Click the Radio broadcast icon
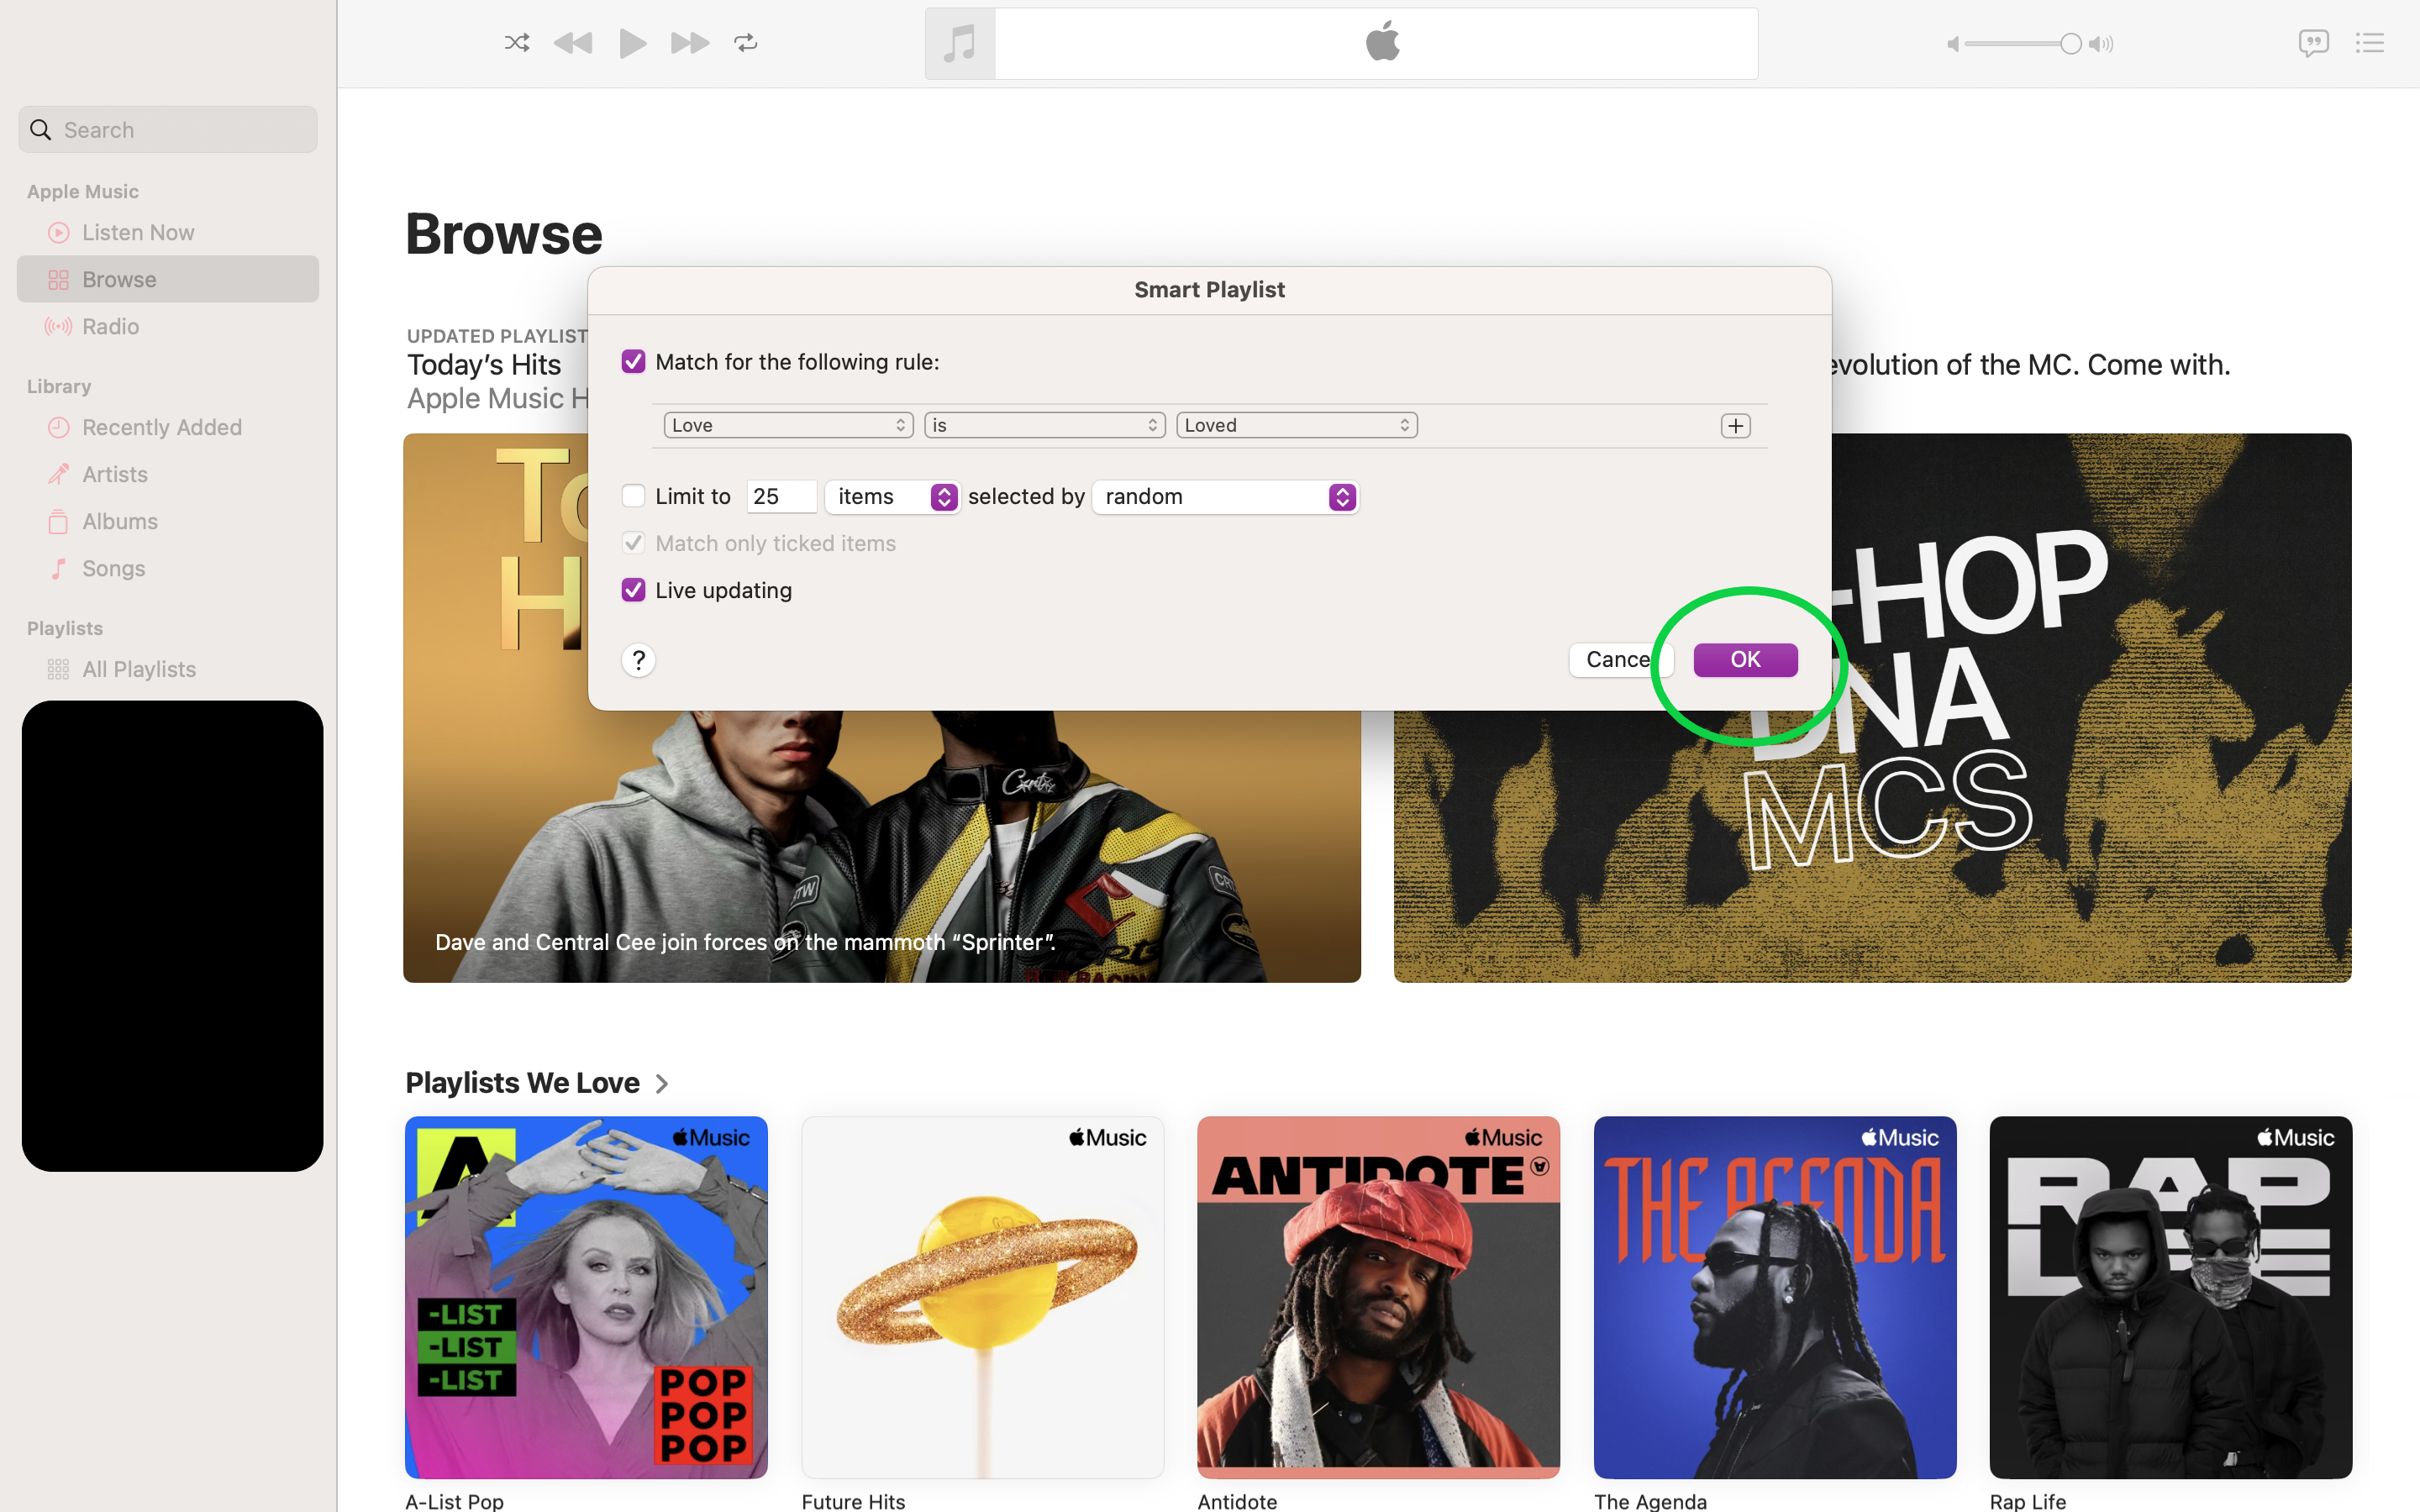Image resolution: width=2420 pixels, height=1512 pixels. [59, 326]
